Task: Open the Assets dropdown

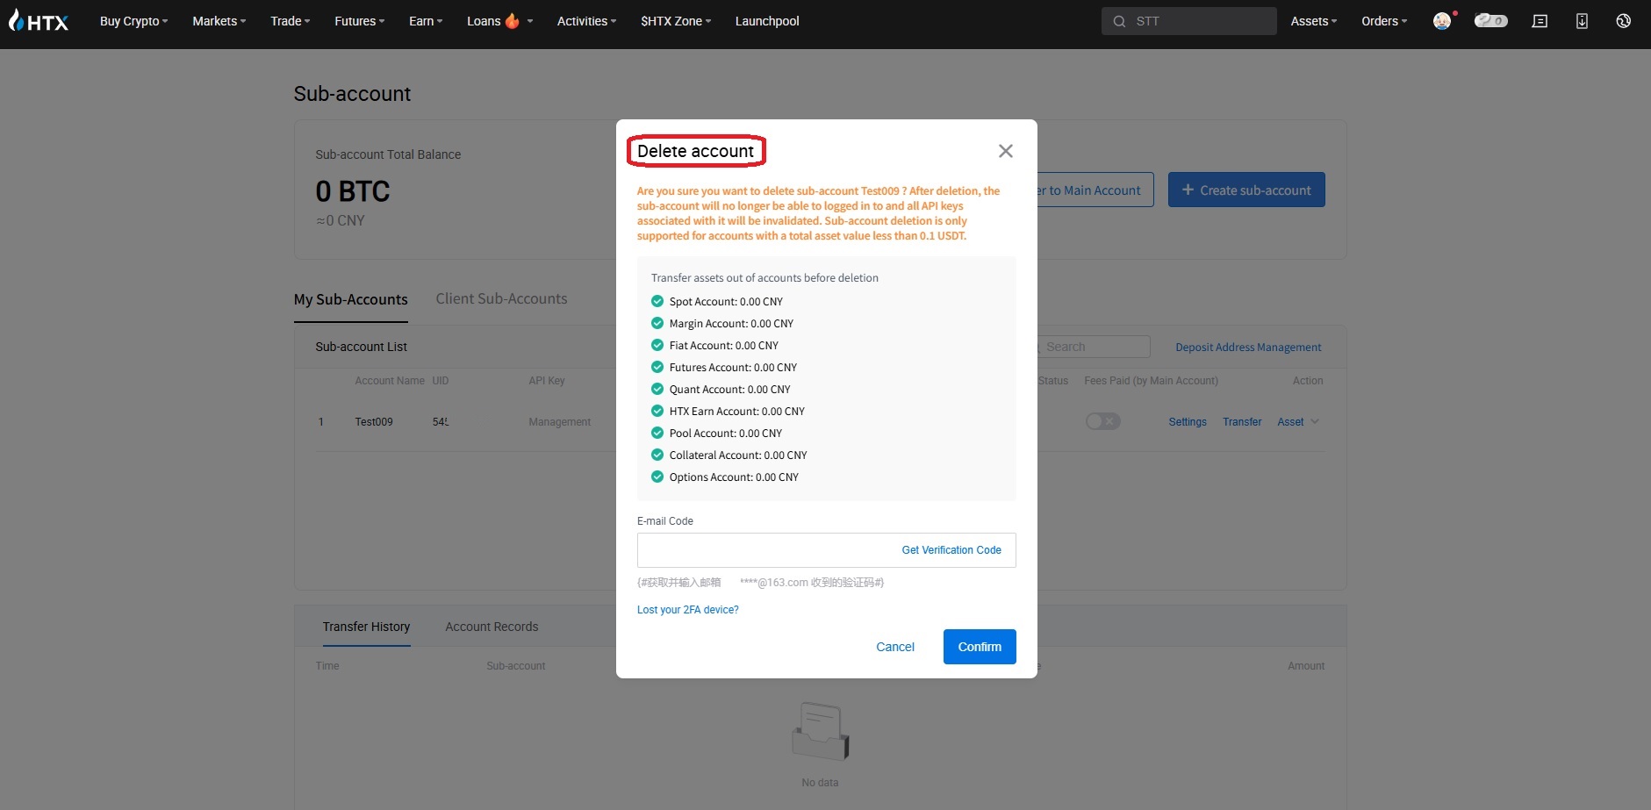Action: pos(1313,21)
